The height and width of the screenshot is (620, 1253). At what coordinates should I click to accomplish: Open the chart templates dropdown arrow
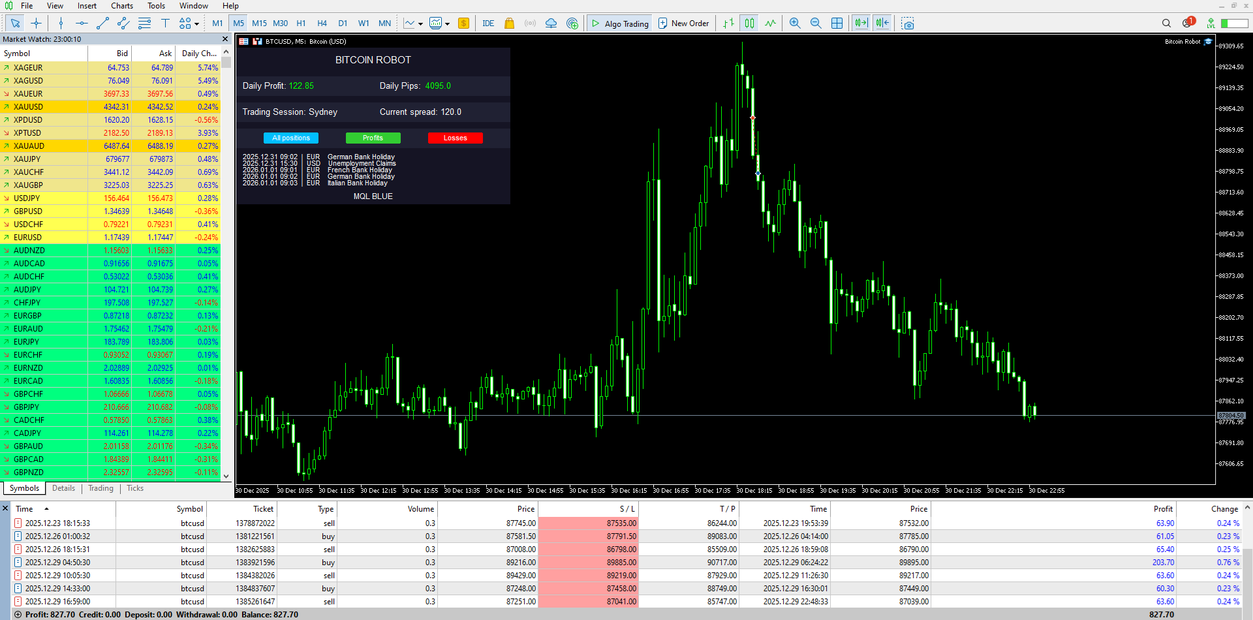pyautogui.click(x=448, y=24)
